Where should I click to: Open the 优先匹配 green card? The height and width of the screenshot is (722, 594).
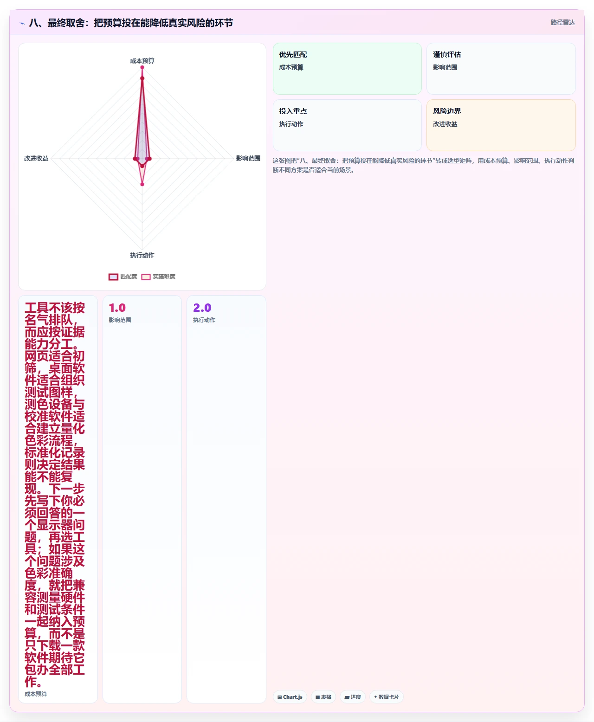tap(347, 69)
